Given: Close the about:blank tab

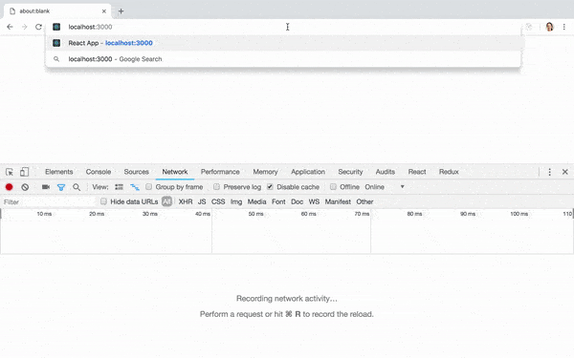Looking at the screenshot, I should coord(104,11).
